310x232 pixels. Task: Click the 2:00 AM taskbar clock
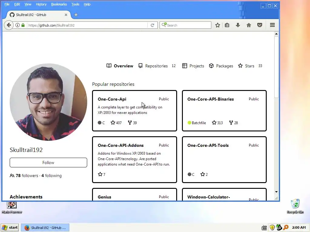click(299, 227)
